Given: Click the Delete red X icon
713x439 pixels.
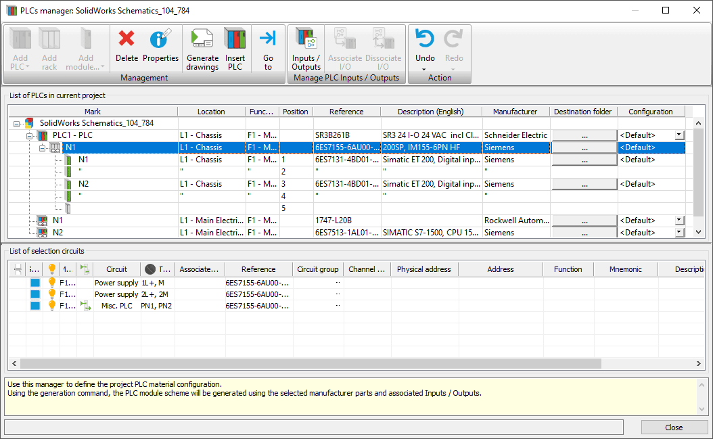Looking at the screenshot, I should click(127, 39).
